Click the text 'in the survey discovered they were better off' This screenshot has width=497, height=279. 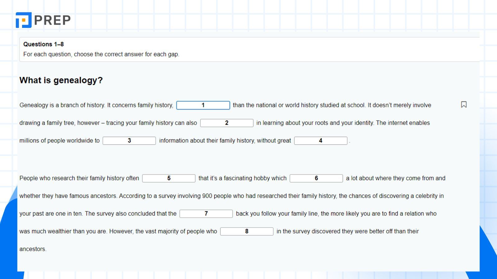pos(334,231)
